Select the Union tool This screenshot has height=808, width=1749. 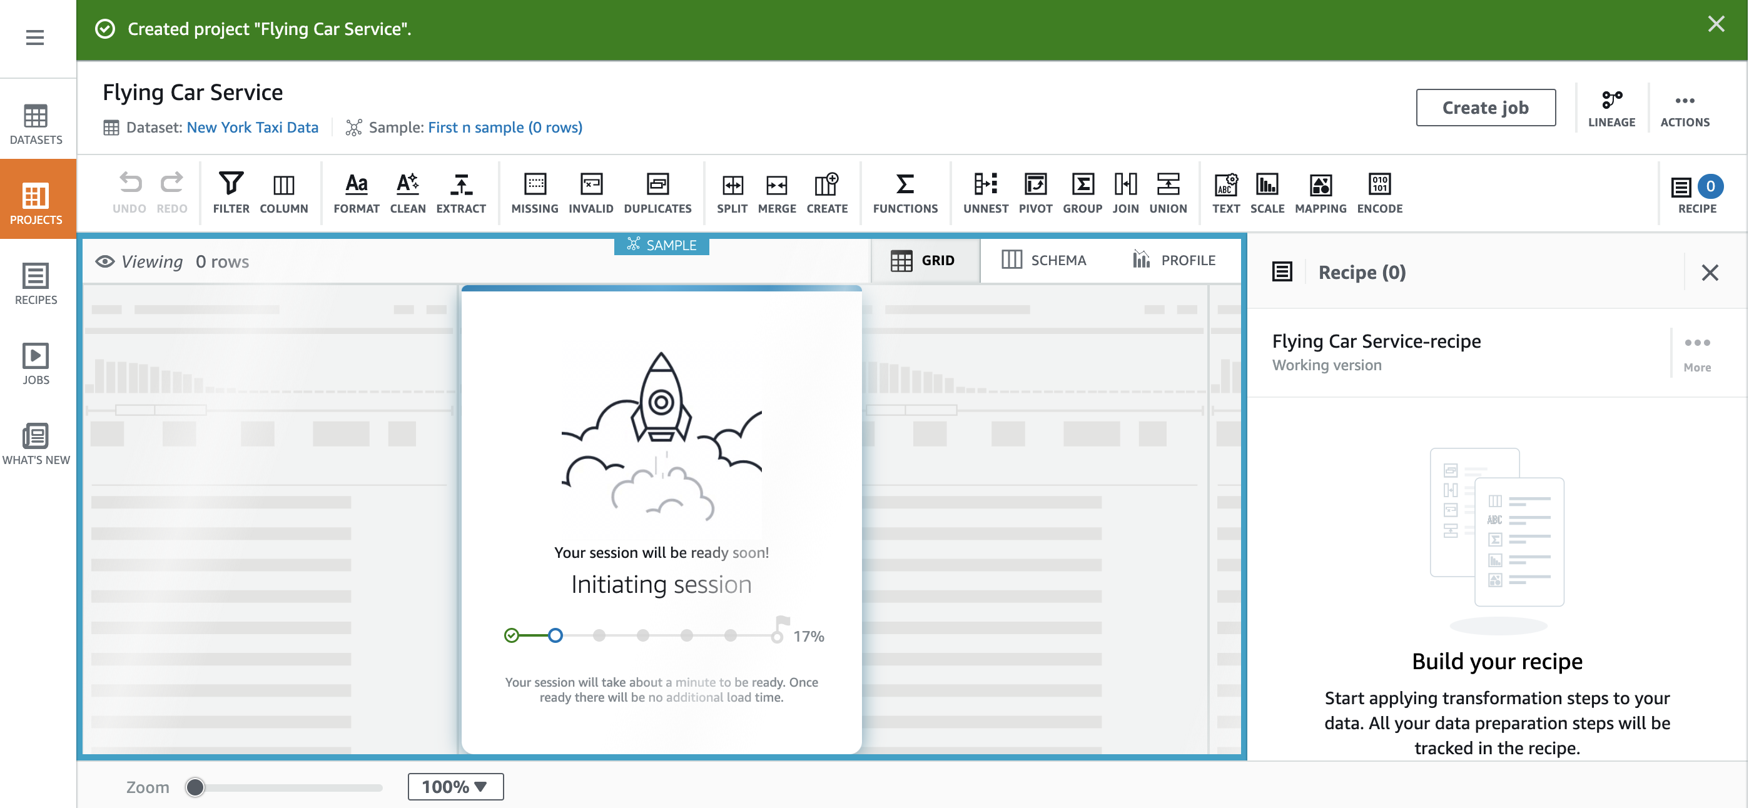coord(1168,193)
